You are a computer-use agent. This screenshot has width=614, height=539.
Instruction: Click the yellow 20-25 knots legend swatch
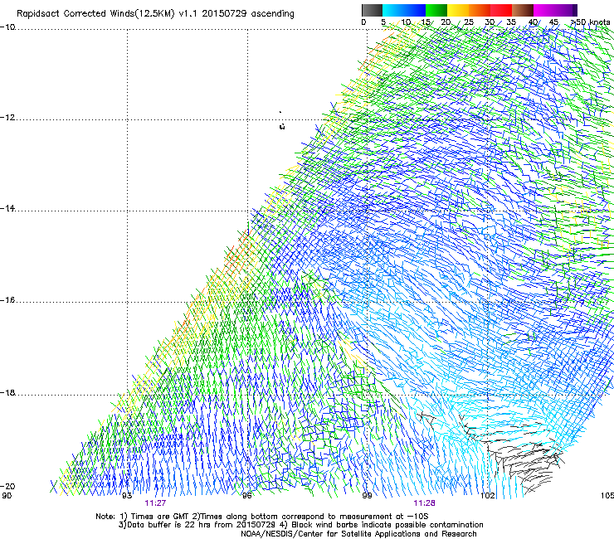point(458,10)
